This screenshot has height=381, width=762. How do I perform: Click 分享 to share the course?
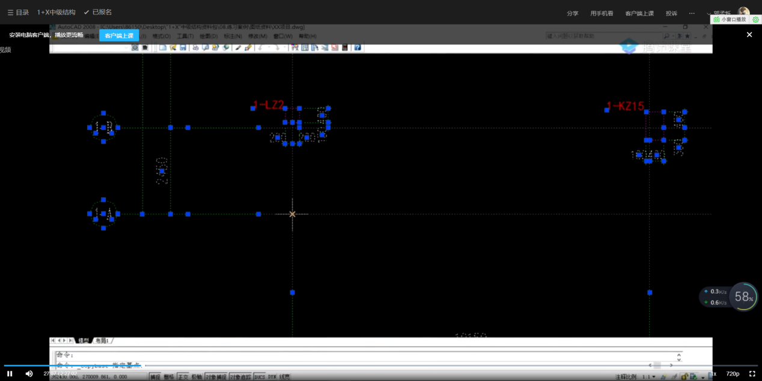pos(572,13)
